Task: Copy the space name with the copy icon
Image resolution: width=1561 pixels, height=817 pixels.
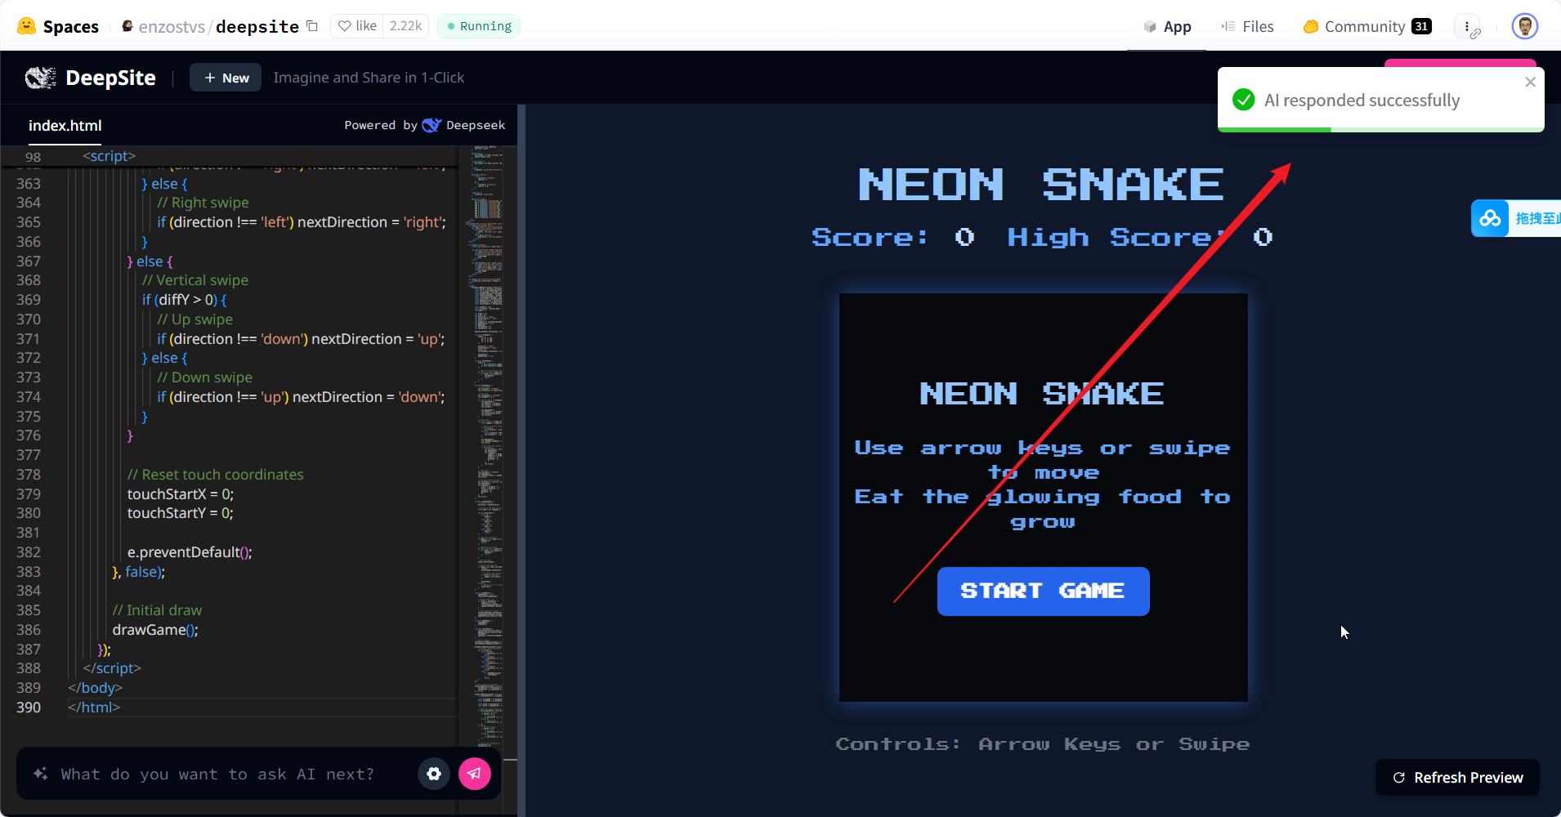Action: pos(312,26)
